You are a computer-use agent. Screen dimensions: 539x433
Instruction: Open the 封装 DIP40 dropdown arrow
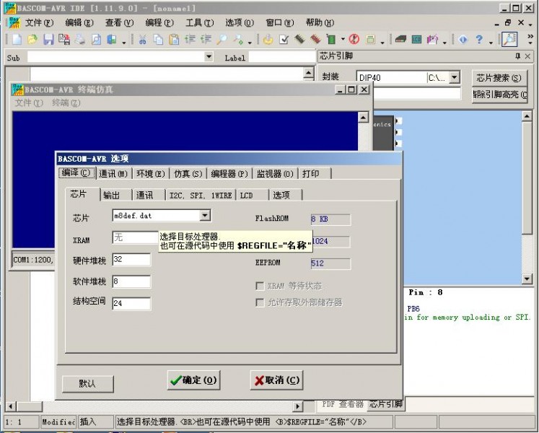pyautogui.click(x=454, y=77)
